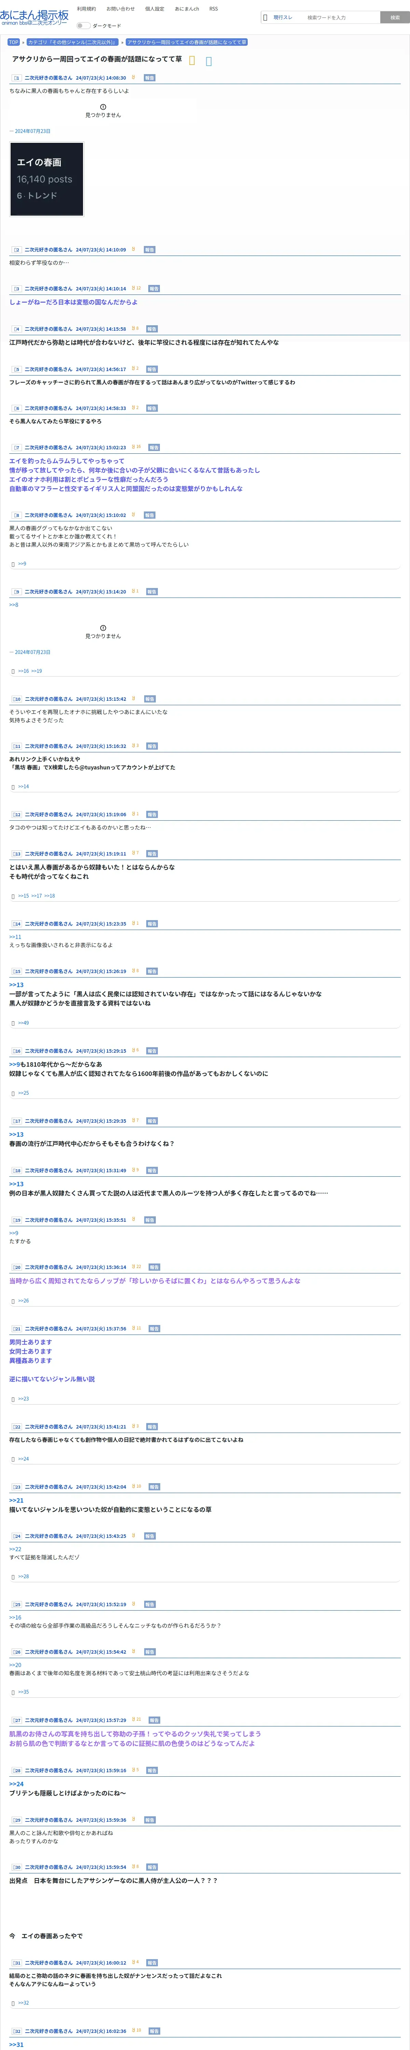This screenshot has width=410, height=2050.
Task: Open the RSS menu item
Action: (213, 9)
